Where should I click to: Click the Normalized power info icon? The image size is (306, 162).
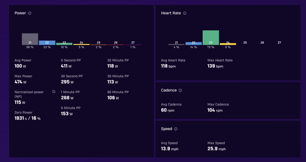(54, 92)
